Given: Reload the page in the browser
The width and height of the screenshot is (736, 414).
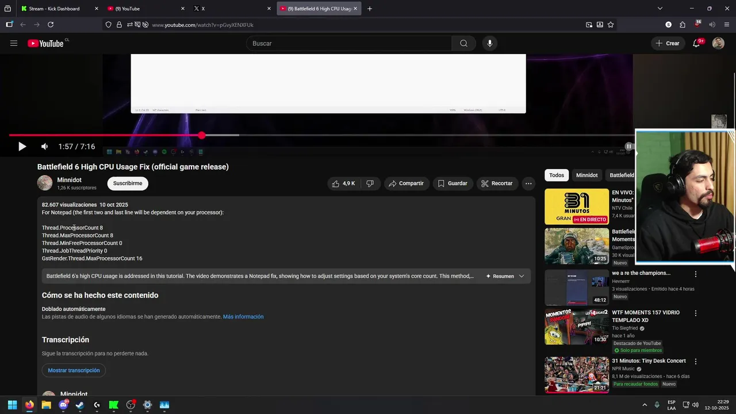Looking at the screenshot, I should (x=51, y=25).
